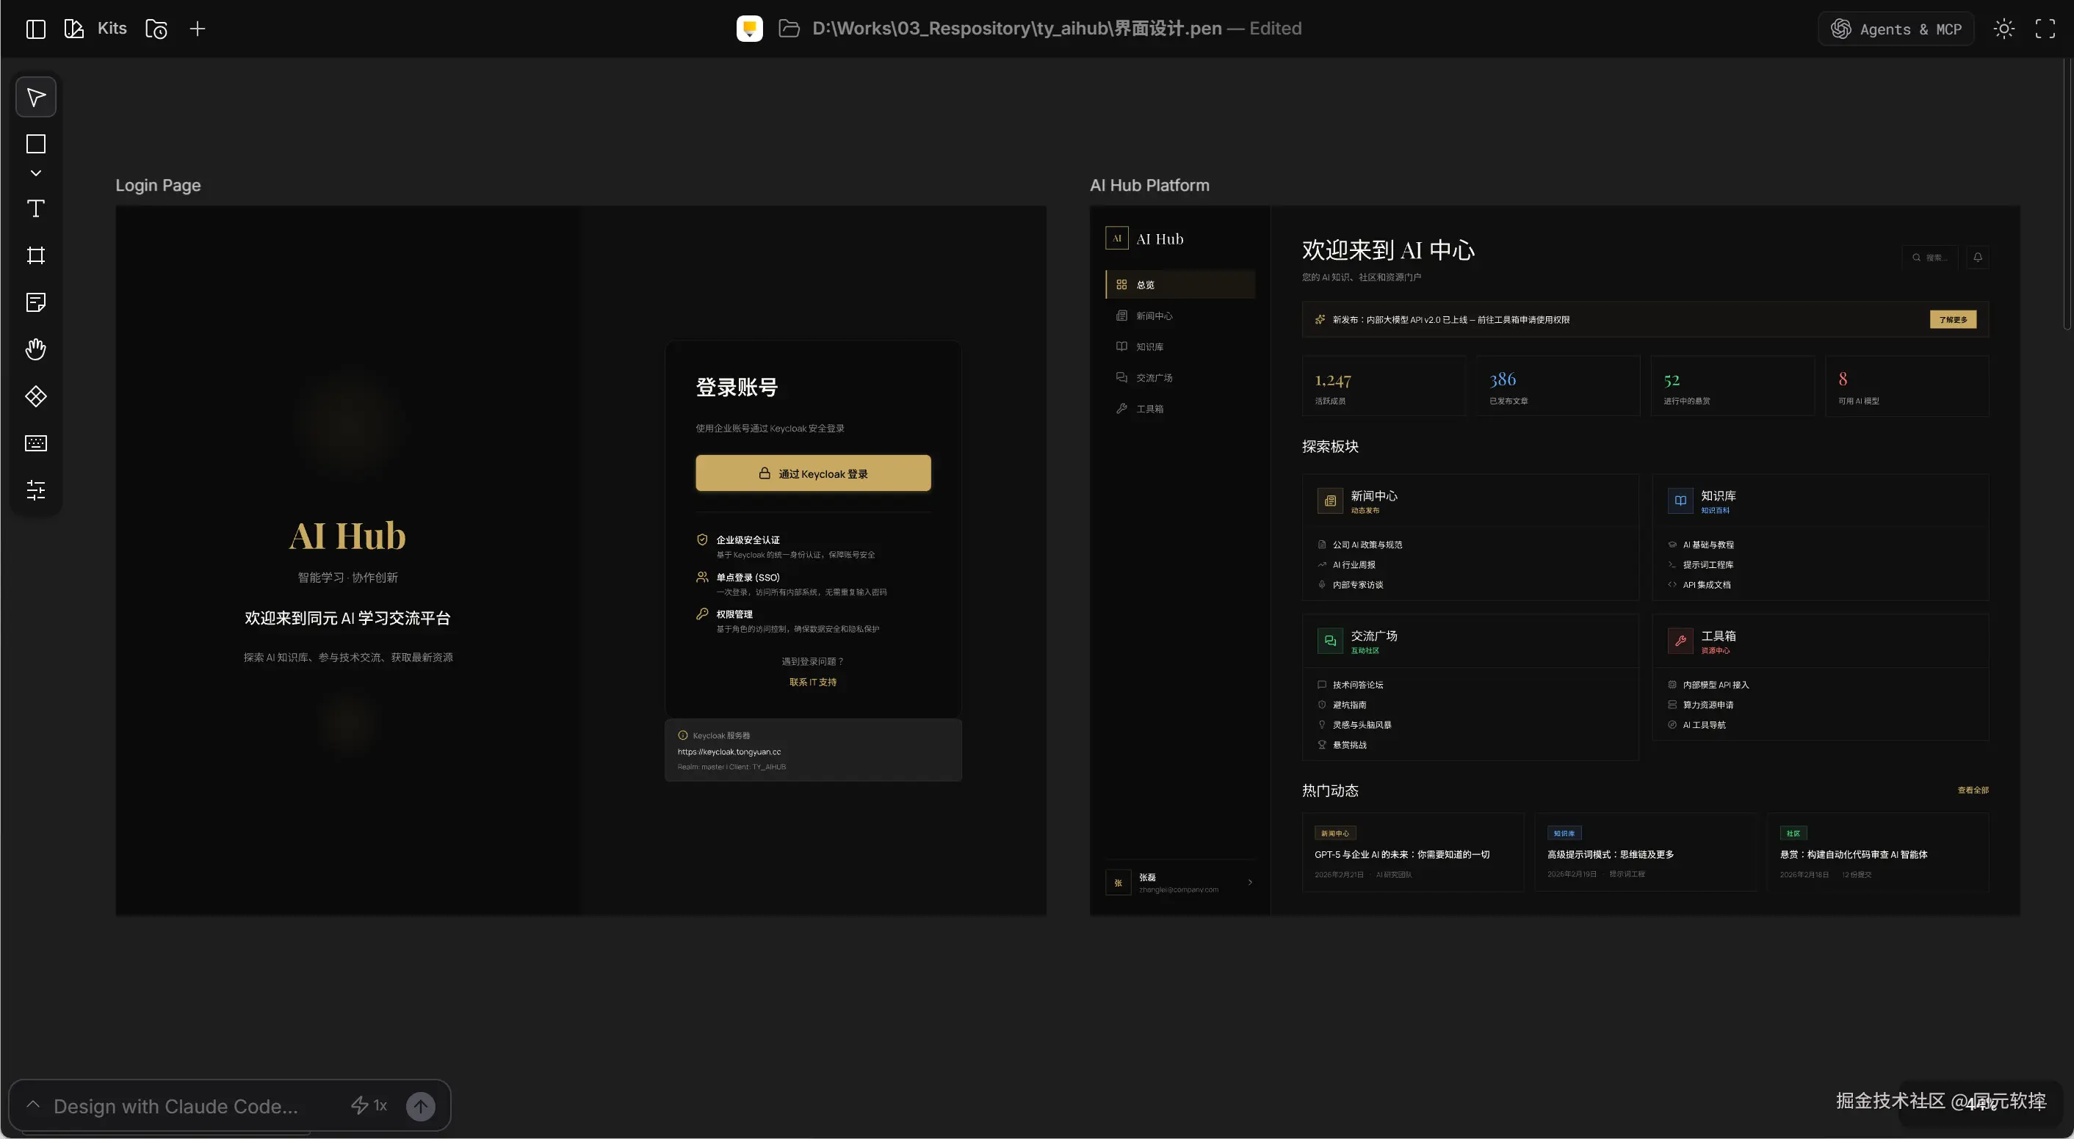2074x1139 pixels.
Task: Toggle light/dark theme sun icon
Action: (x=2003, y=29)
